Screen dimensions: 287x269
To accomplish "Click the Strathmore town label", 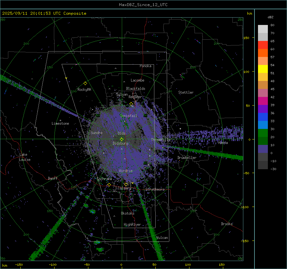I will 155,189.
